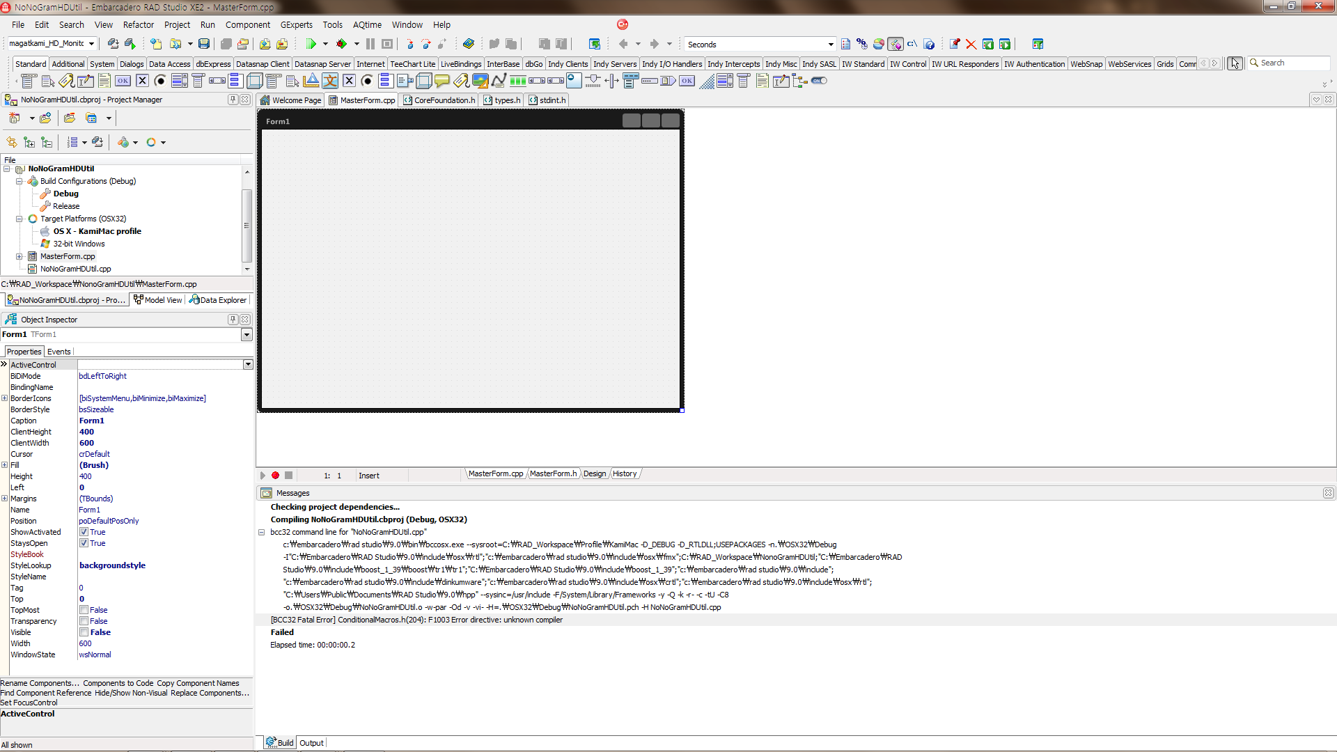
Task: Collapse the Build Configurations tree node
Action: tap(19, 181)
